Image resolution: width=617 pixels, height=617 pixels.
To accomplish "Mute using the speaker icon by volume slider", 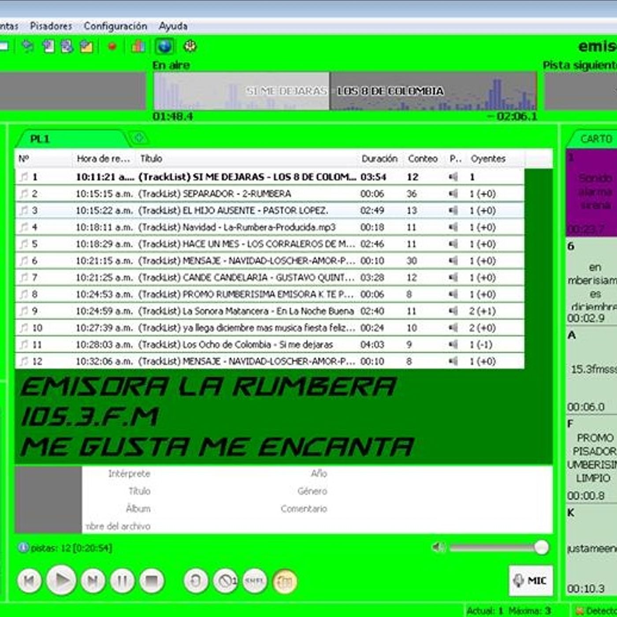I will 439,547.
